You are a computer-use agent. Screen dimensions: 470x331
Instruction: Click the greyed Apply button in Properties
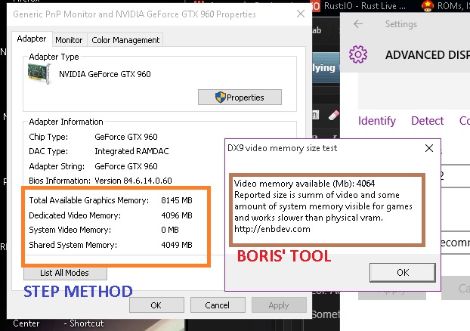point(279,305)
